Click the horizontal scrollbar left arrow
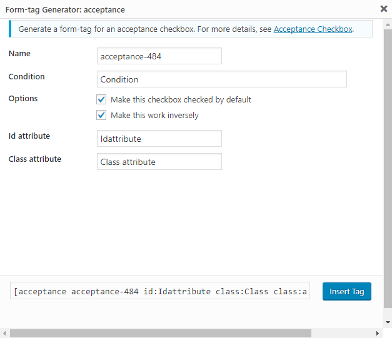 pyautogui.click(x=4, y=334)
